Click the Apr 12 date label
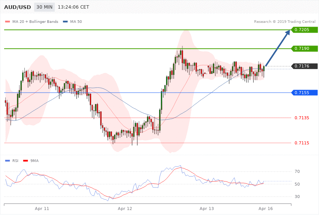 [x=125, y=208]
